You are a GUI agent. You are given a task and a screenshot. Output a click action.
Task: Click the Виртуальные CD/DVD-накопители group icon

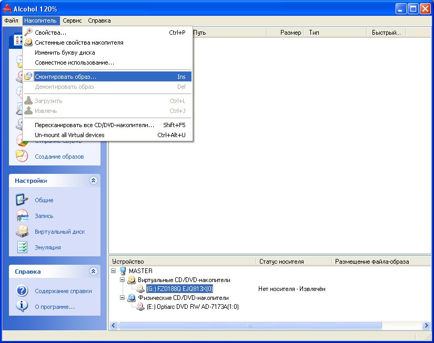tap(132, 280)
